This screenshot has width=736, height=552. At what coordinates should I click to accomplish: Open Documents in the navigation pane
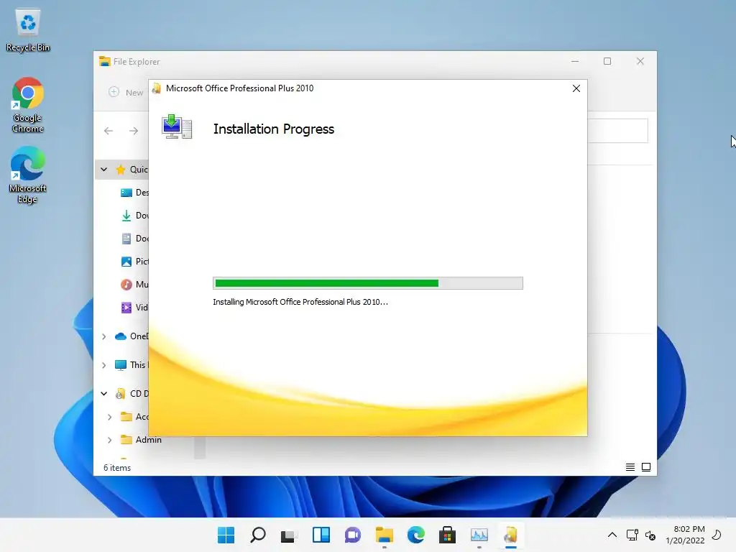tap(134, 239)
